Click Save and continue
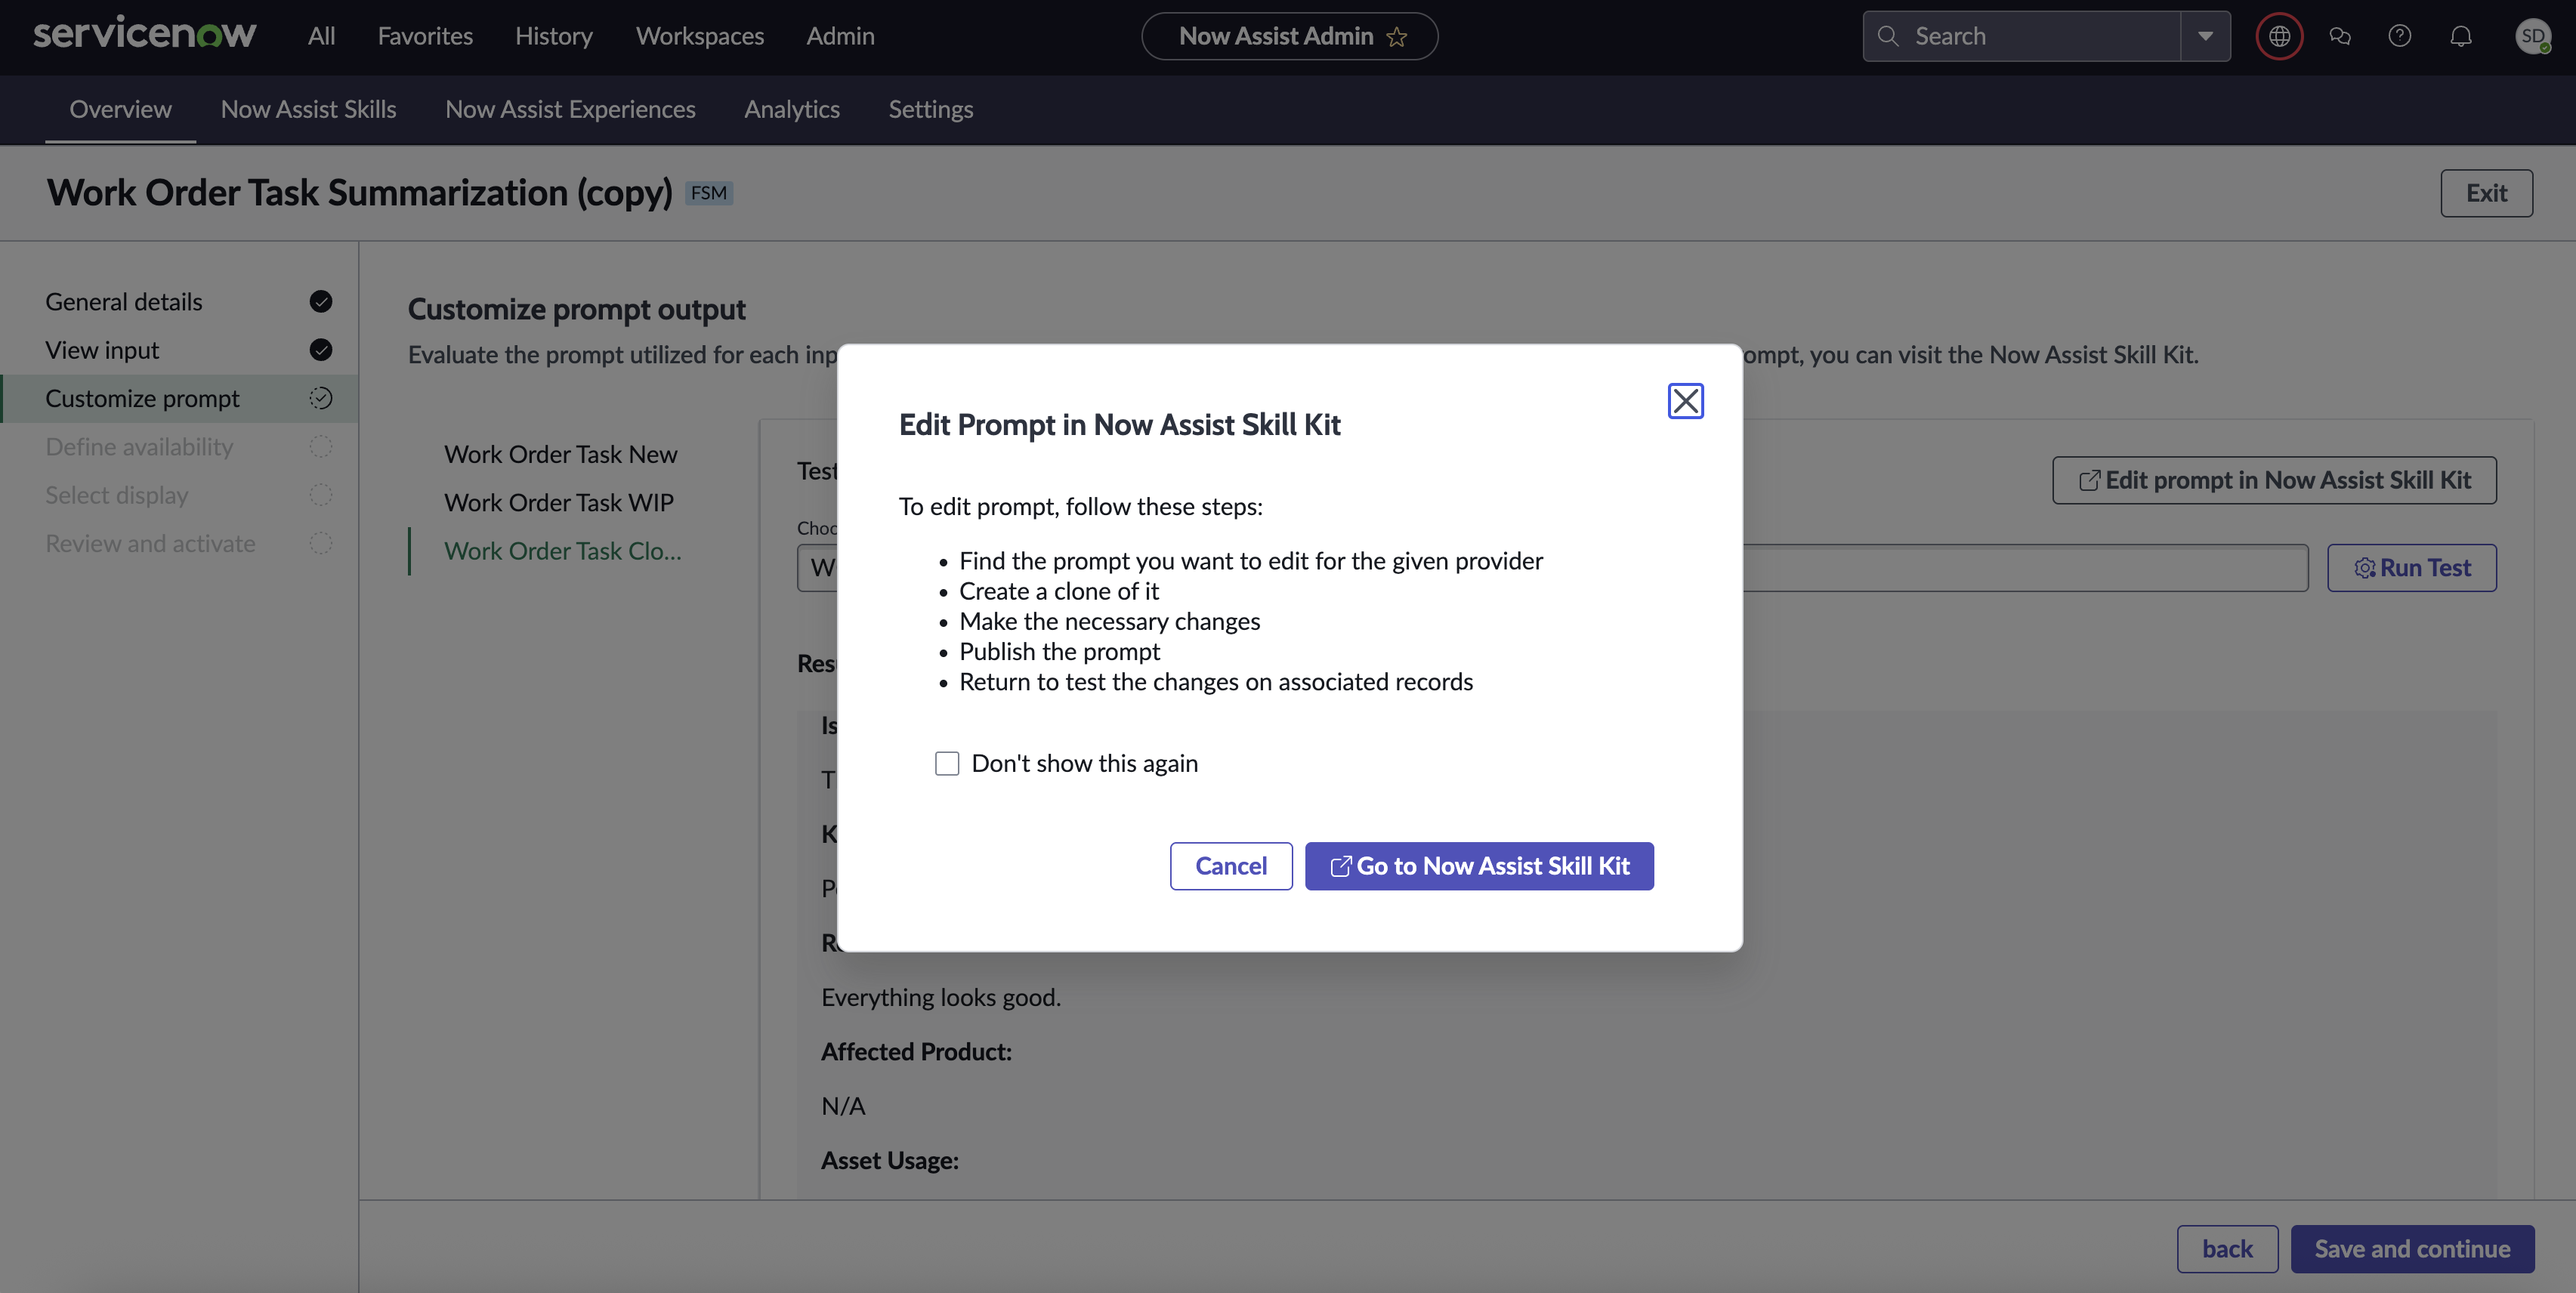The width and height of the screenshot is (2576, 1293). coord(2412,1249)
